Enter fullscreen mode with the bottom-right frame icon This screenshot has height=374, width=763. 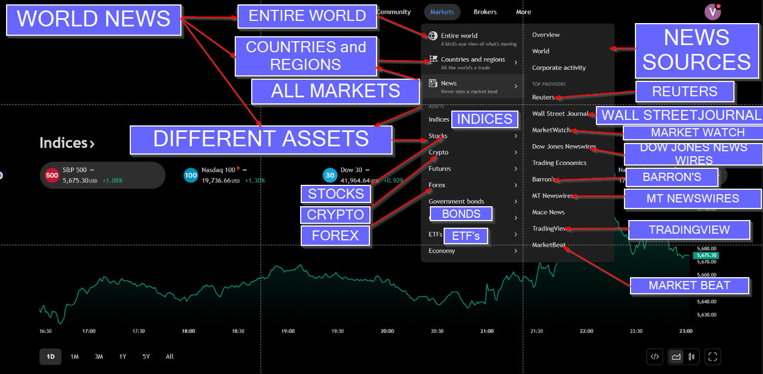click(712, 356)
